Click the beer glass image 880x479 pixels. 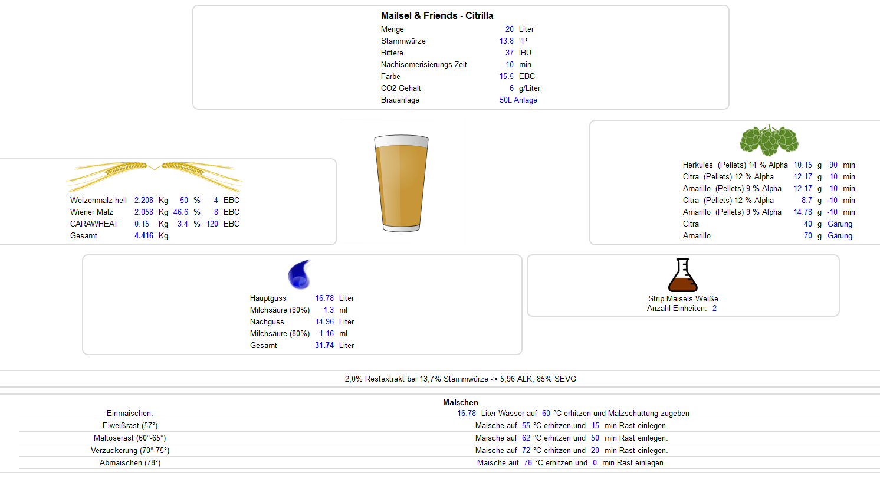pos(401,183)
